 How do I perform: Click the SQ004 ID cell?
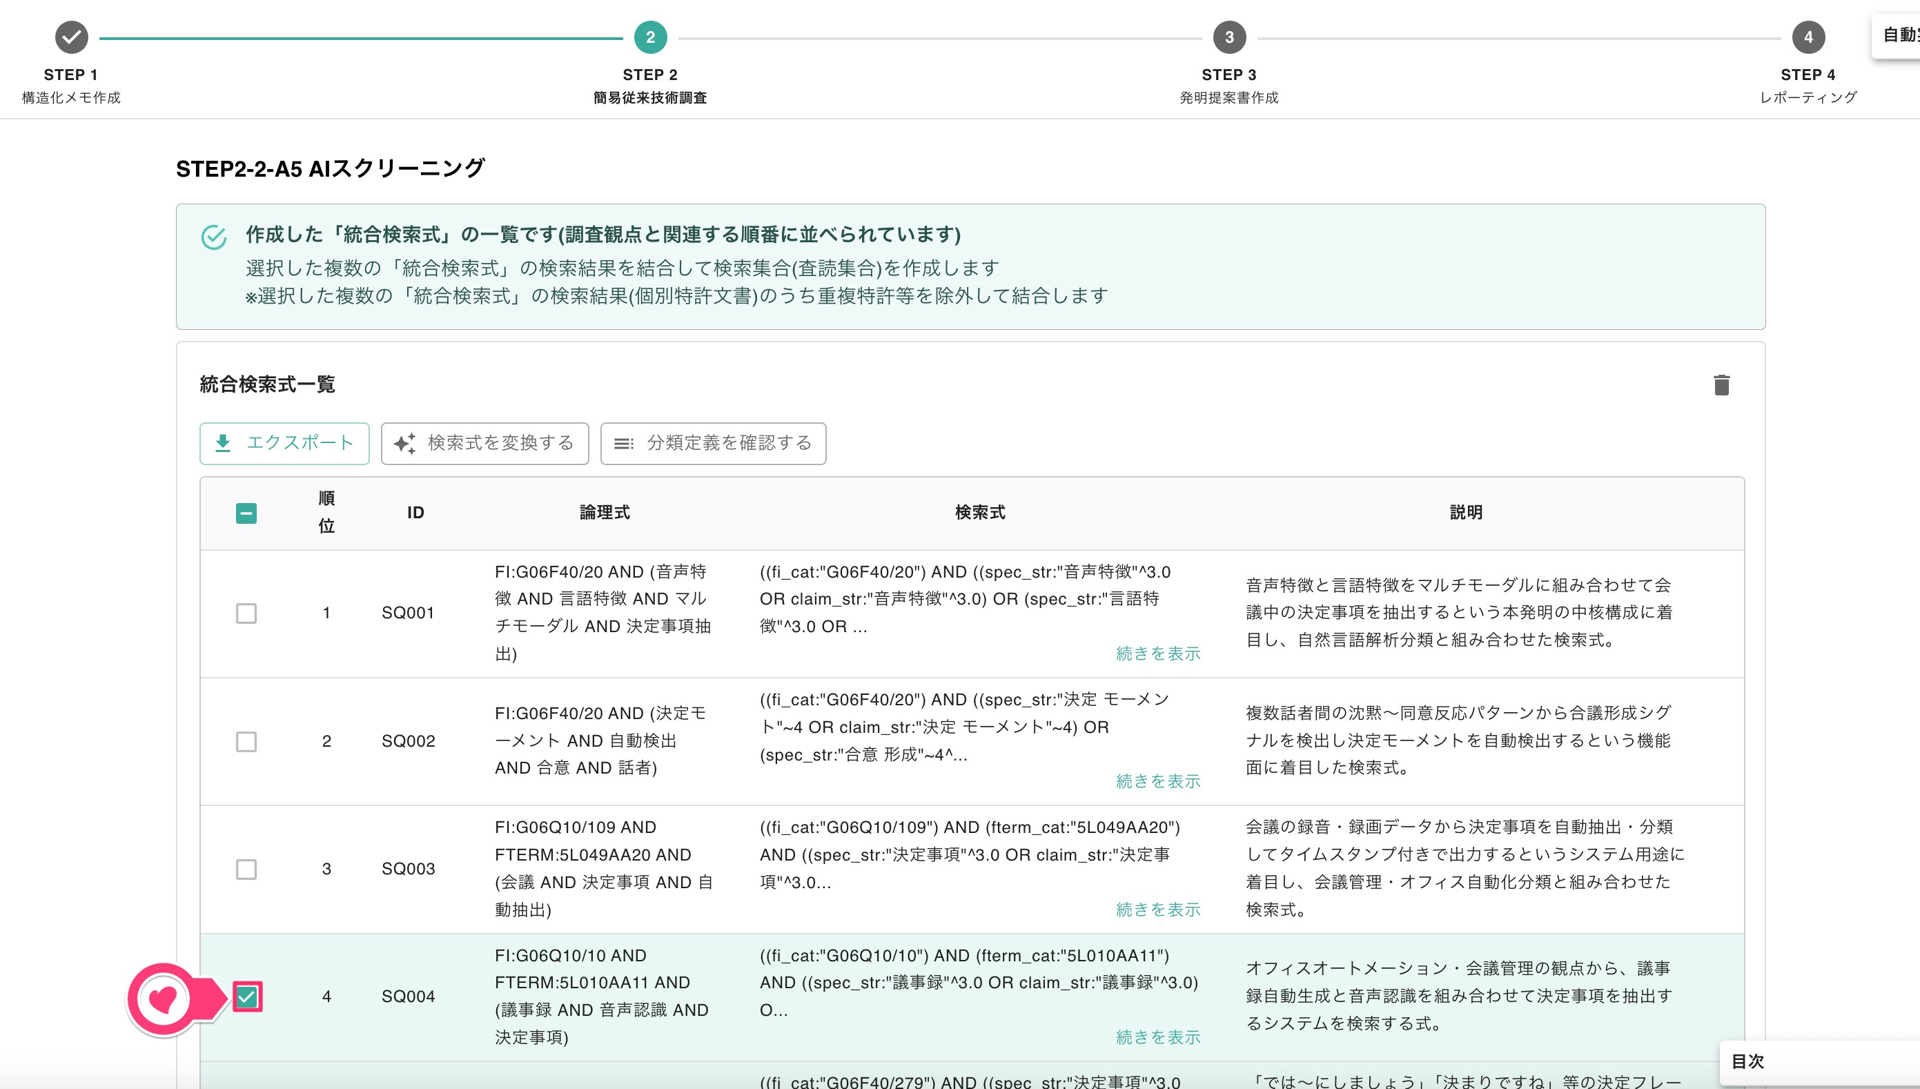[408, 997]
